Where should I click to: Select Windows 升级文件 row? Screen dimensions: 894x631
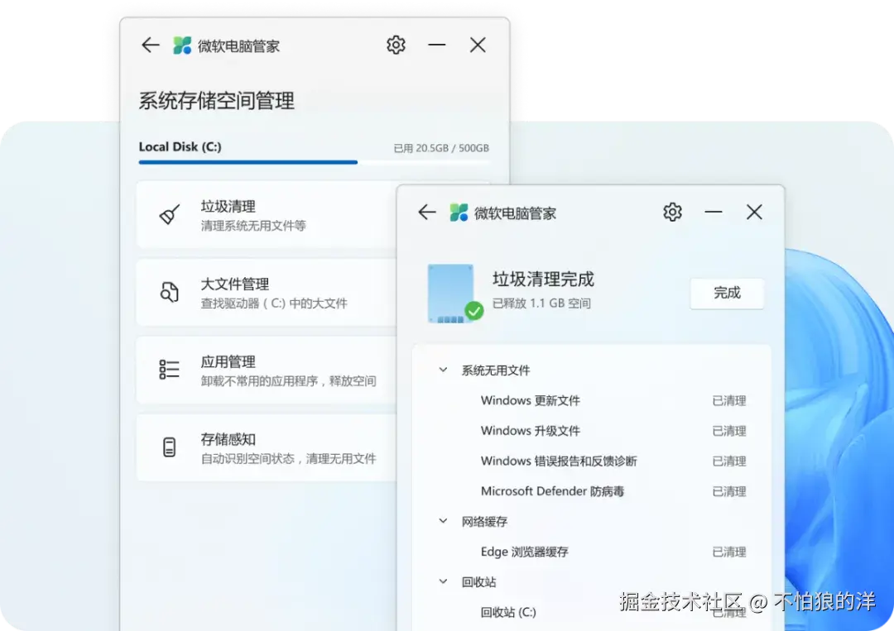click(591, 431)
